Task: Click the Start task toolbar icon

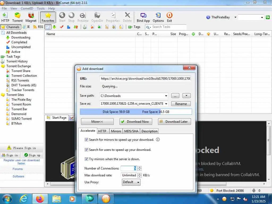Action: (62, 17)
